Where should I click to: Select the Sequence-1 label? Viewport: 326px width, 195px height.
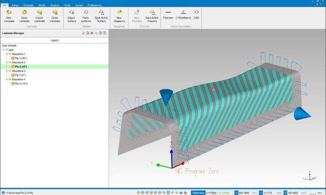[x=19, y=54]
